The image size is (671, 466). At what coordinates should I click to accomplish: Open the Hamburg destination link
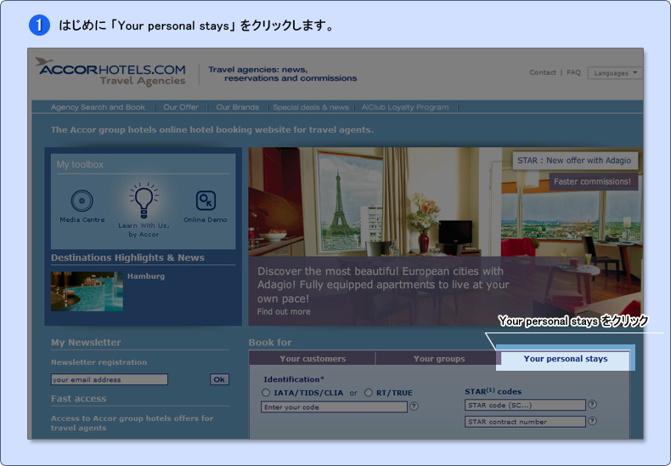[x=146, y=276]
